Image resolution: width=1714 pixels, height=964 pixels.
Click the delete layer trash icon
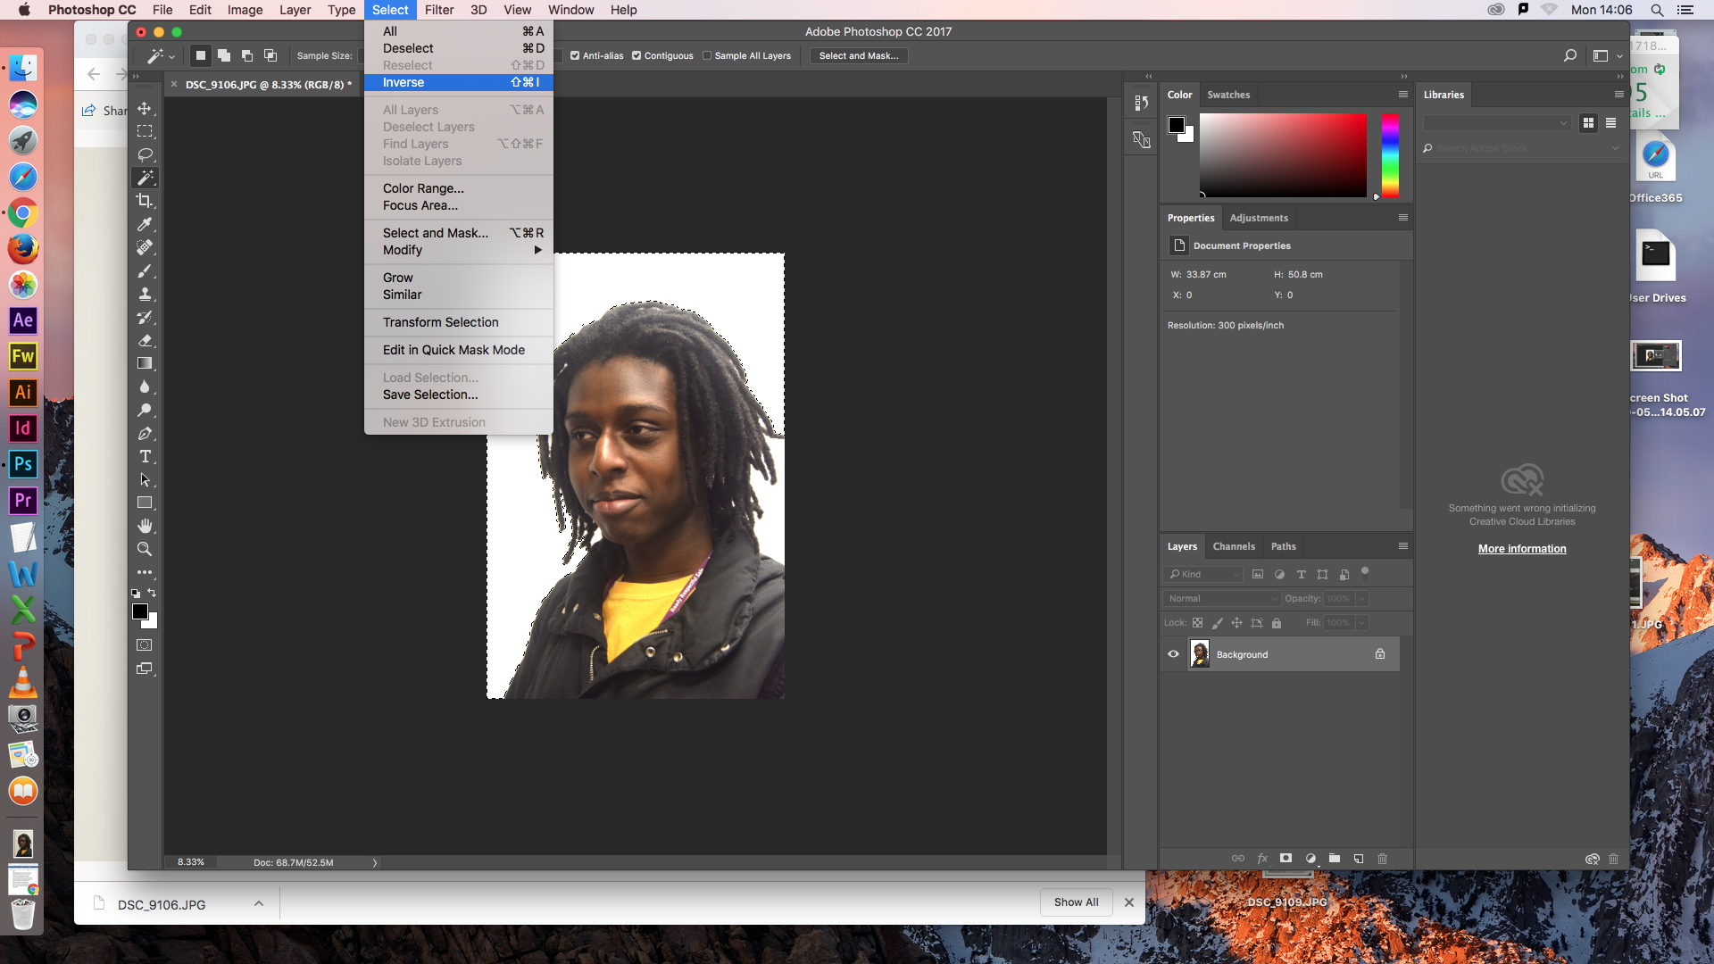pos(1382,859)
